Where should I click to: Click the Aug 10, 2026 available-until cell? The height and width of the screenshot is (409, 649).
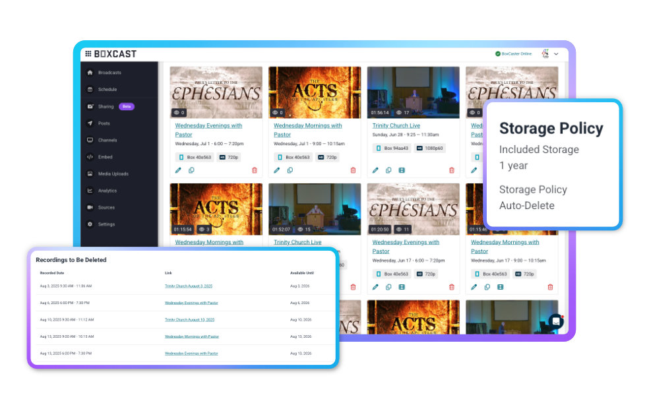(301, 319)
